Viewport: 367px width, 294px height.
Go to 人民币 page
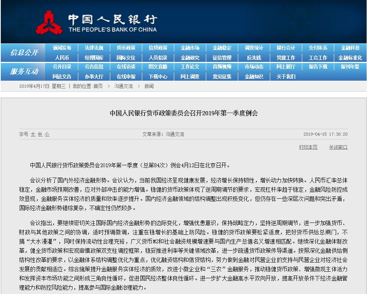pyautogui.click(x=62, y=58)
